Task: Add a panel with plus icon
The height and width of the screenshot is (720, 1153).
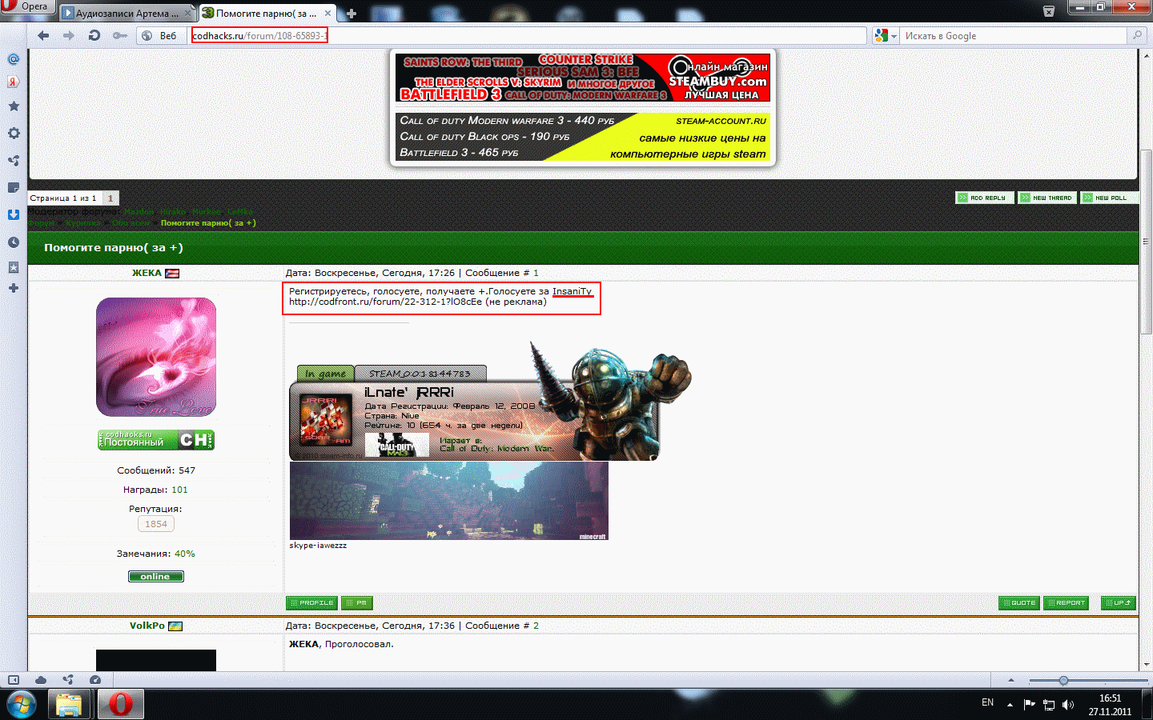Action: [x=14, y=288]
